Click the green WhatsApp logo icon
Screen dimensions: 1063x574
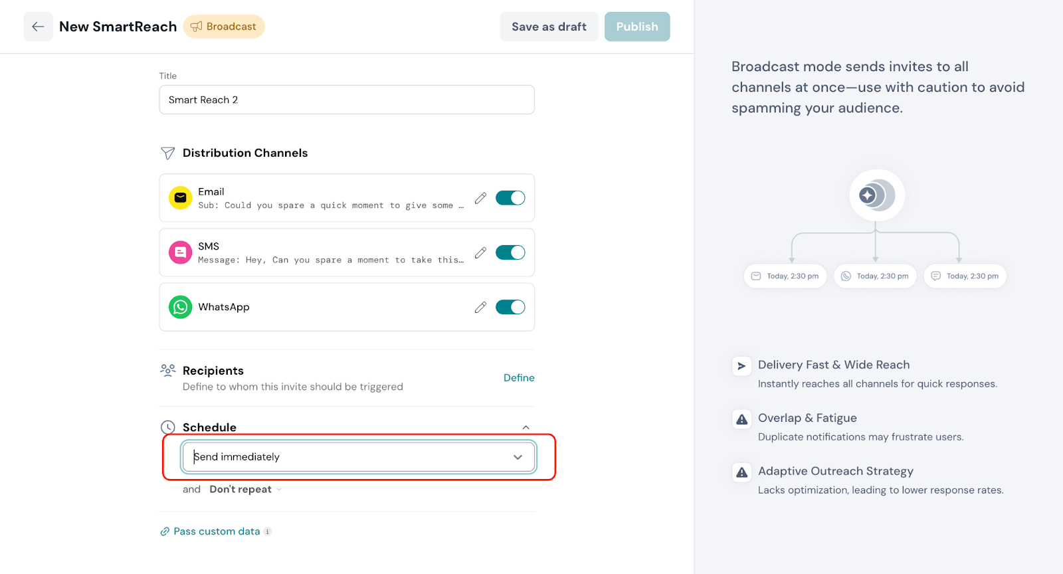tap(180, 307)
